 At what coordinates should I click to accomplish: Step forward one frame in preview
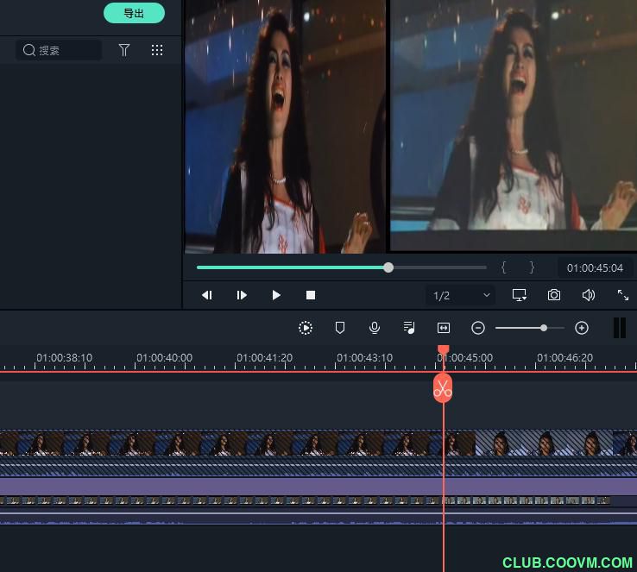tap(242, 295)
